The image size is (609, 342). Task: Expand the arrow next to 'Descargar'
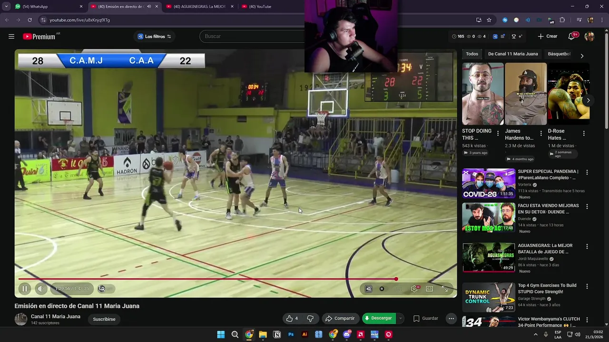coord(400,318)
